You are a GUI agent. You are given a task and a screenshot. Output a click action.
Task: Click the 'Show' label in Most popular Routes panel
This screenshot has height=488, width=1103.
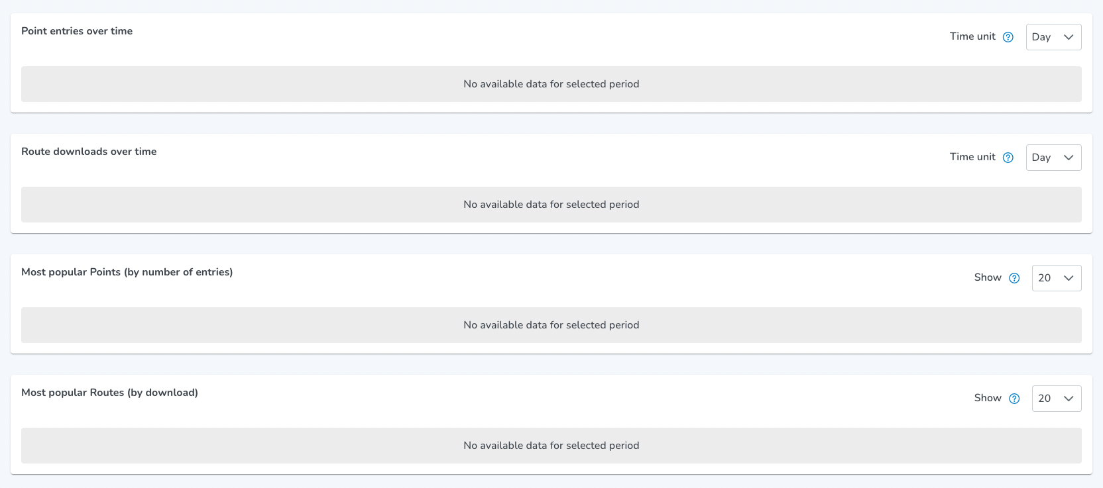tap(988, 398)
